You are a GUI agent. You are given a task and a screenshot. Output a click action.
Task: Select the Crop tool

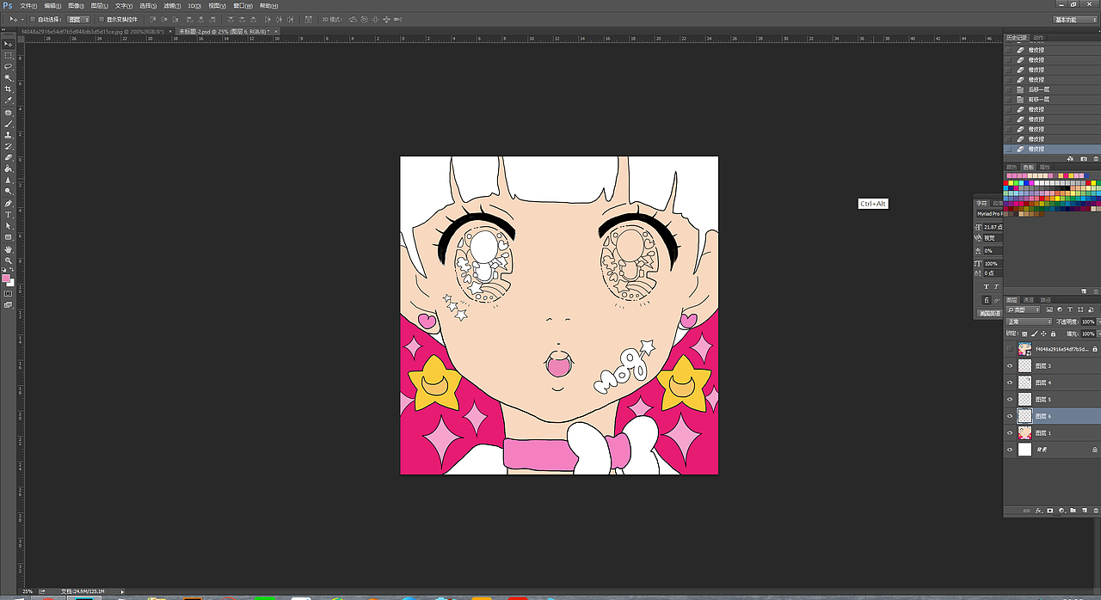pos(9,89)
